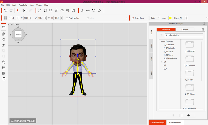Collapse the Actor Template tree root
This screenshot has width=208, height=125.
pos(160,41)
